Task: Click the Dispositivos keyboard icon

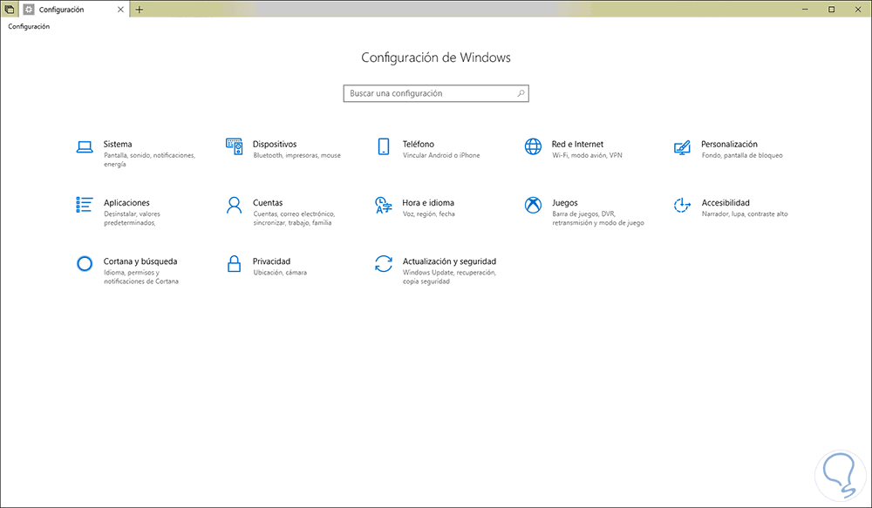Action: point(234,146)
